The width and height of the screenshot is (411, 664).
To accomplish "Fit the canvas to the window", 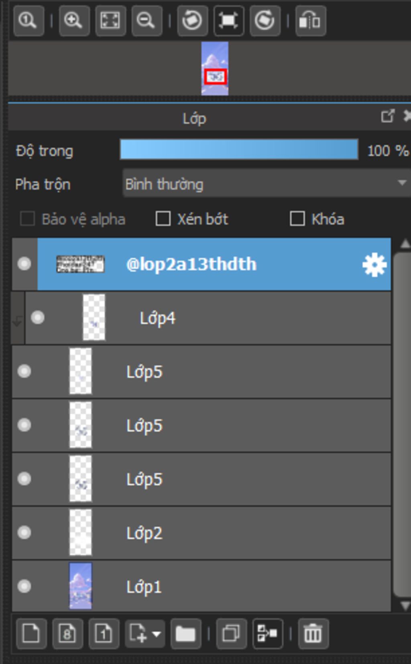I will point(110,20).
